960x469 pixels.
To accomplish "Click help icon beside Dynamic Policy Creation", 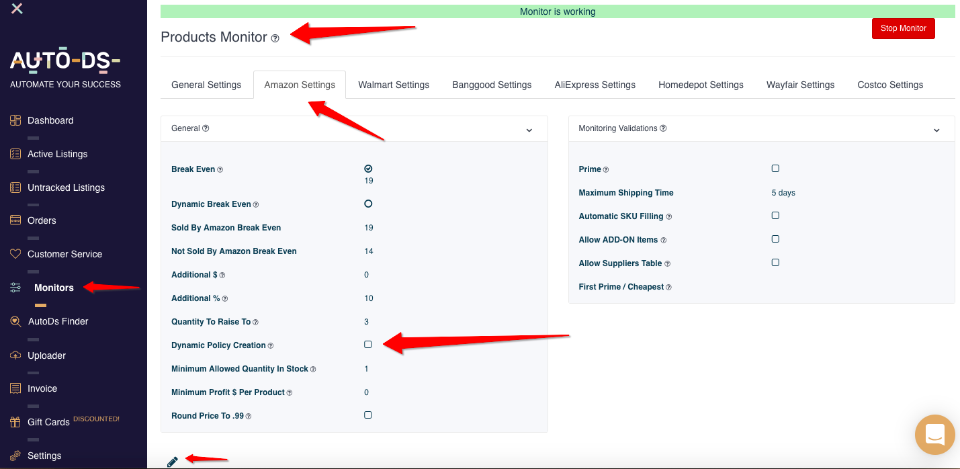I will [x=271, y=346].
